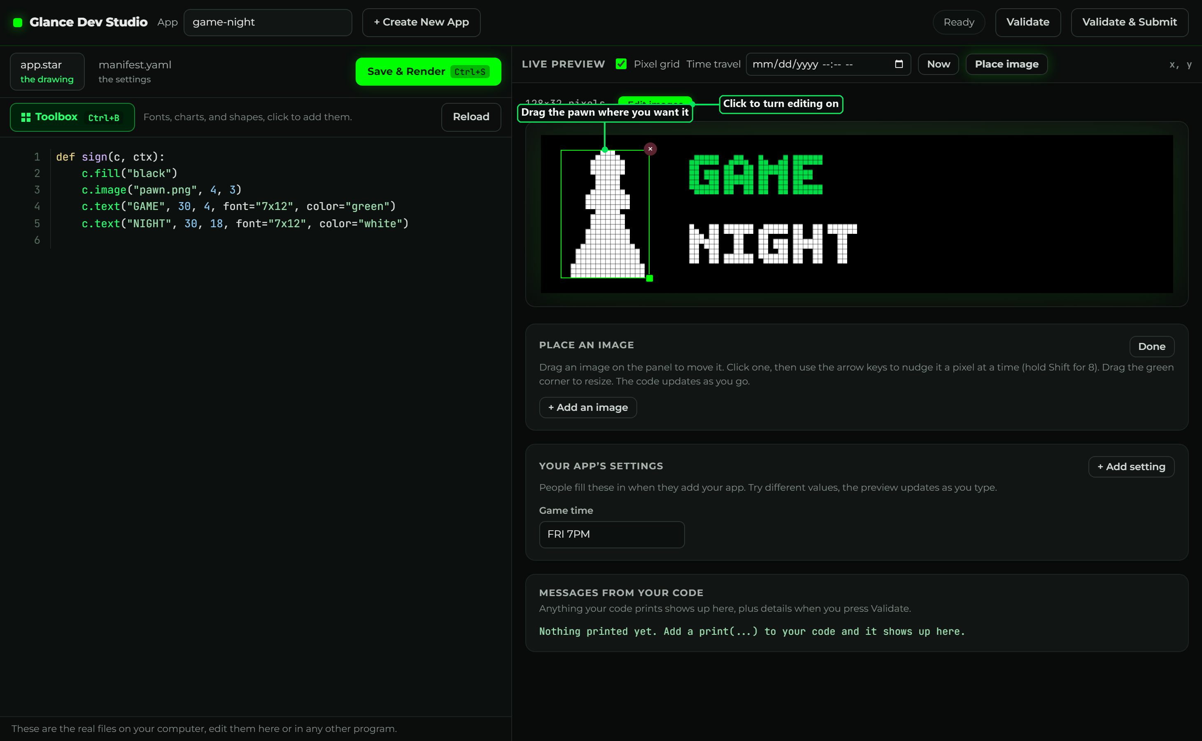Remove the pawn image with the x button
Screen dimensions: 1202x741
pyautogui.click(x=650, y=149)
